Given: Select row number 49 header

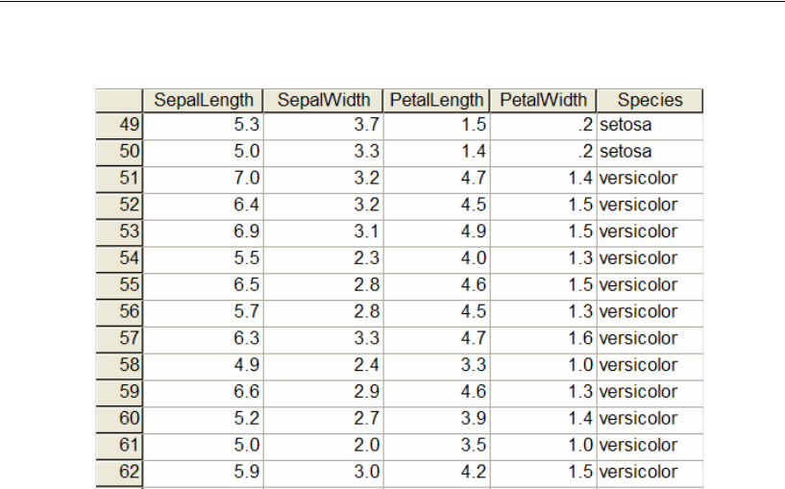Looking at the screenshot, I should [118, 125].
